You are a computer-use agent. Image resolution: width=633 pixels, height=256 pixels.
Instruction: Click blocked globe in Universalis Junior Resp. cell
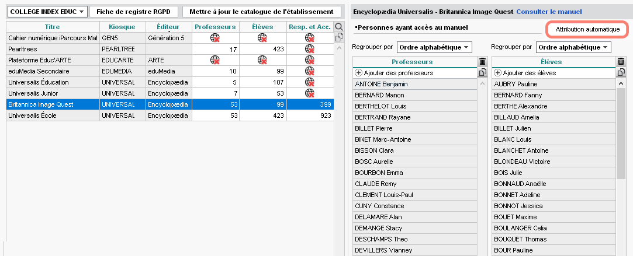(x=310, y=93)
